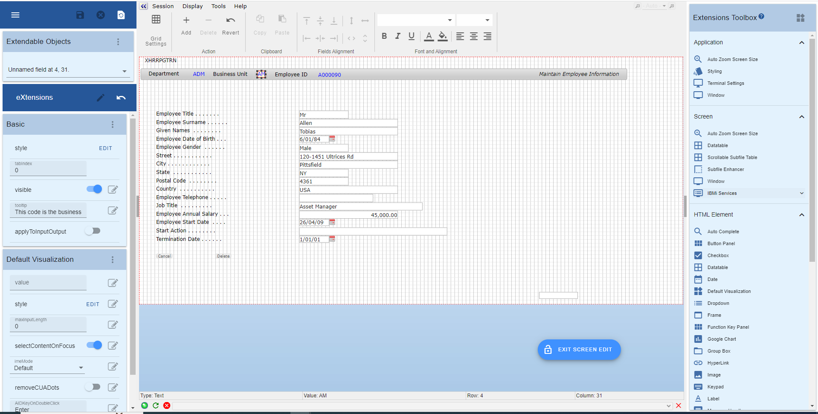
Task: Open the Unnamed field object dropdown
Action: pos(124,71)
